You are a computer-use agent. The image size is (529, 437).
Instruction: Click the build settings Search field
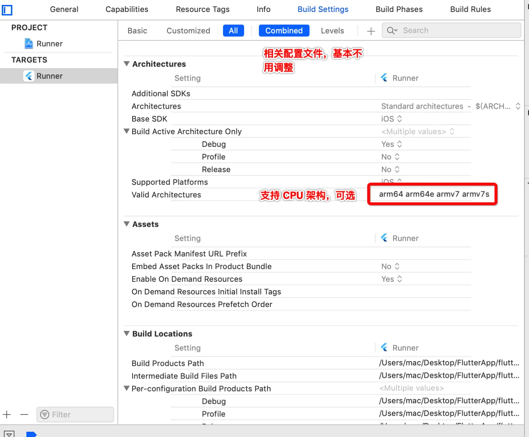coord(451,31)
